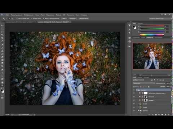Viewport: 173px width, 129px height.
Task: Create a new layer with bottom icon
Action: (165, 115)
